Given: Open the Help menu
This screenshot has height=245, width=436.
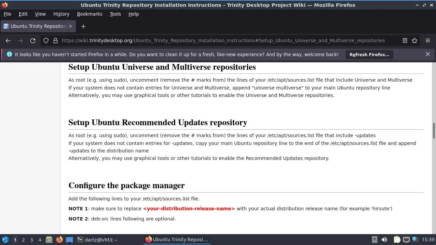Looking at the screenshot, I should pyautogui.click(x=134, y=14).
